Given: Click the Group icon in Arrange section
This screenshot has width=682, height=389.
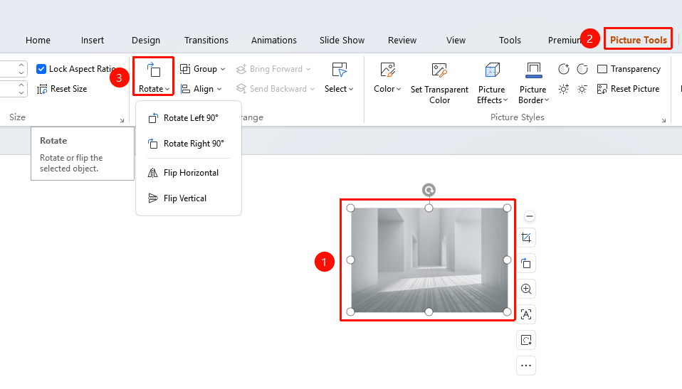Looking at the screenshot, I should pos(185,69).
